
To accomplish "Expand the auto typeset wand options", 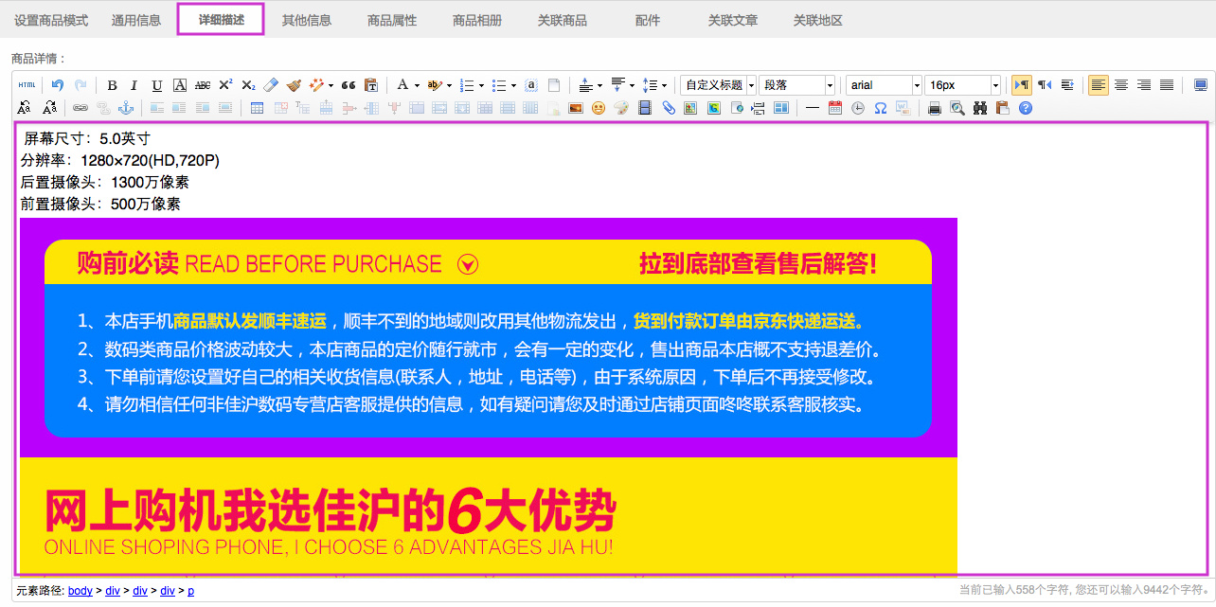I will (331, 85).
